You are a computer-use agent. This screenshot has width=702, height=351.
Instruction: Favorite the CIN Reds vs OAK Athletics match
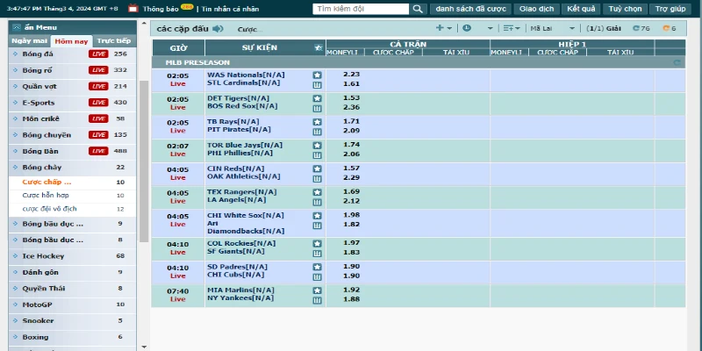click(317, 168)
